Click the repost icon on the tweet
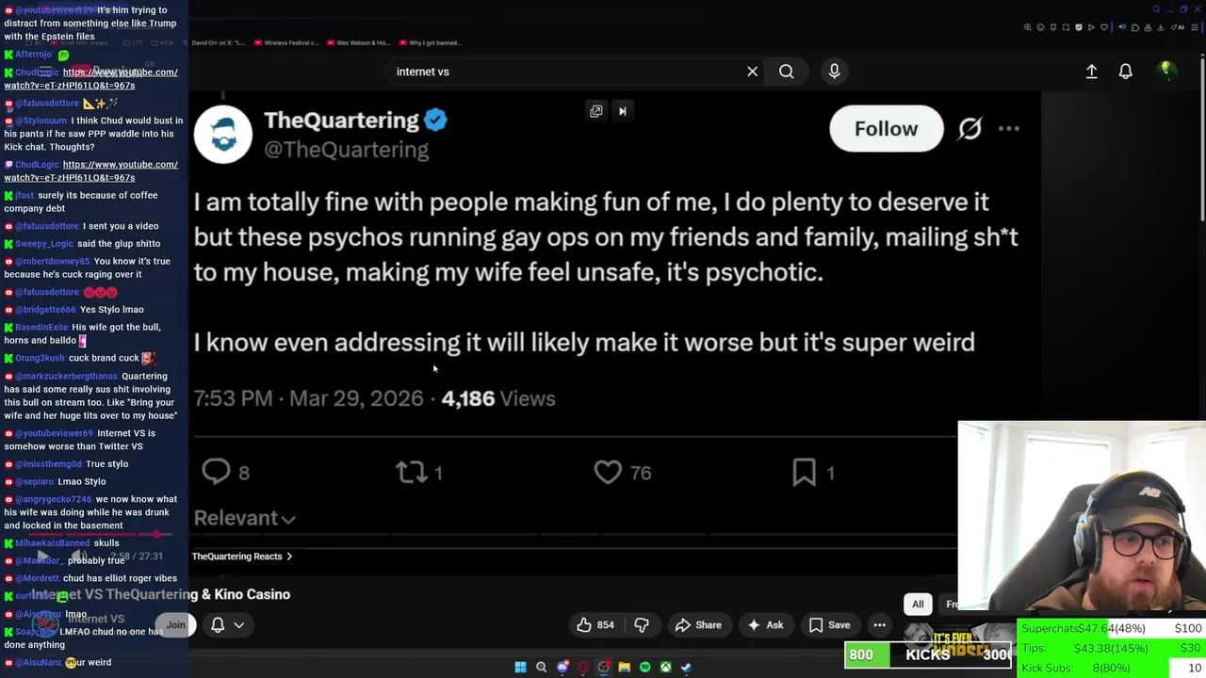The width and height of the screenshot is (1206, 678). pyautogui.click(x=411, y=472)
